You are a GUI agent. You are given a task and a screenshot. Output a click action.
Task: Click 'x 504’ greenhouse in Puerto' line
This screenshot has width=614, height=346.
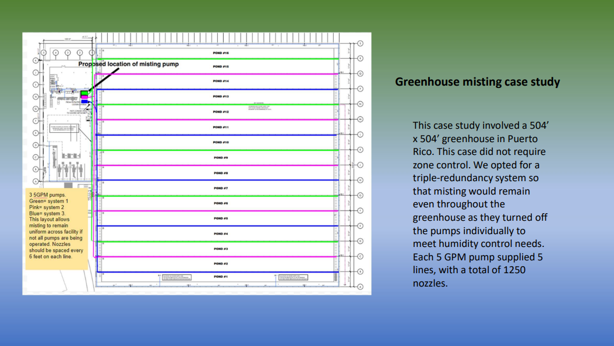[x=475, y=139]
